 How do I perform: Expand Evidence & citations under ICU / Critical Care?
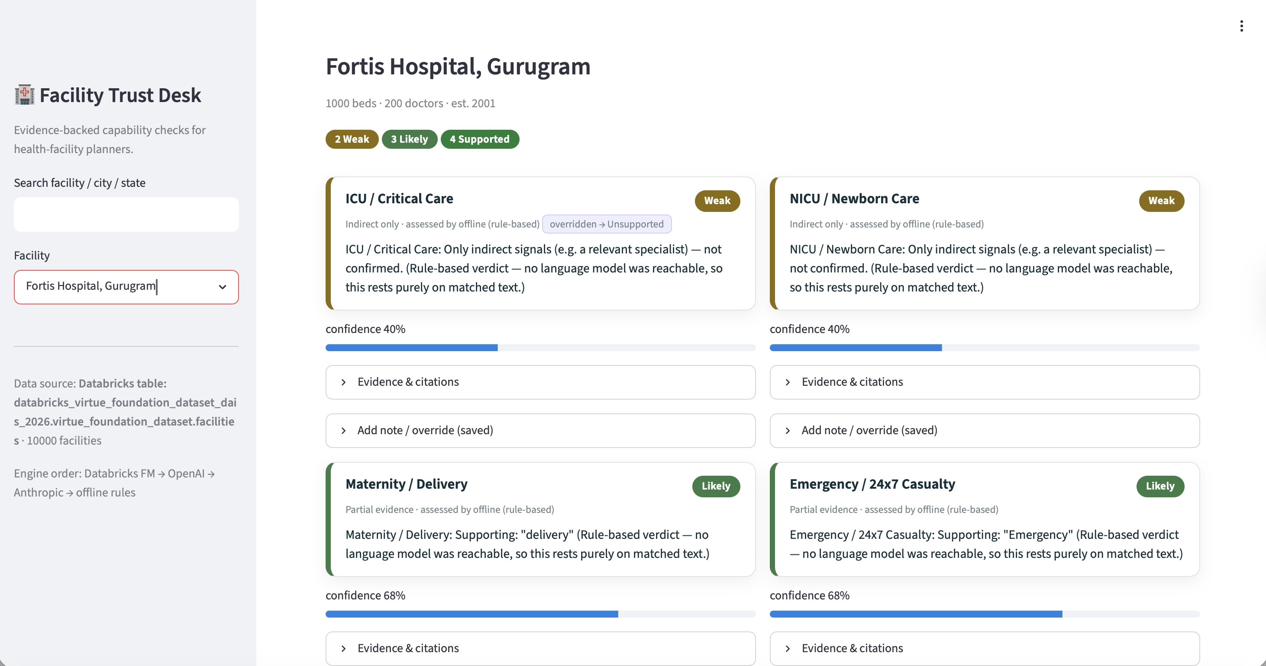click(x=540, y=382)
